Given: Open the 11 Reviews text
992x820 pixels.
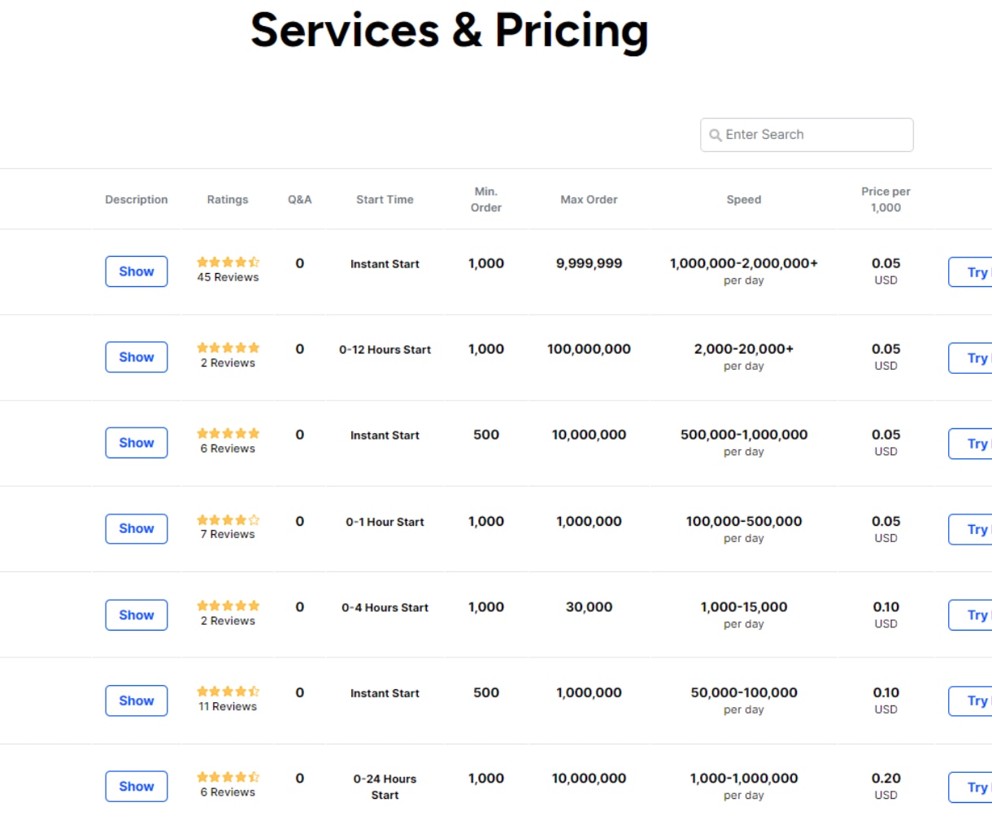Looking at the screenshot, I should (228, 706).
